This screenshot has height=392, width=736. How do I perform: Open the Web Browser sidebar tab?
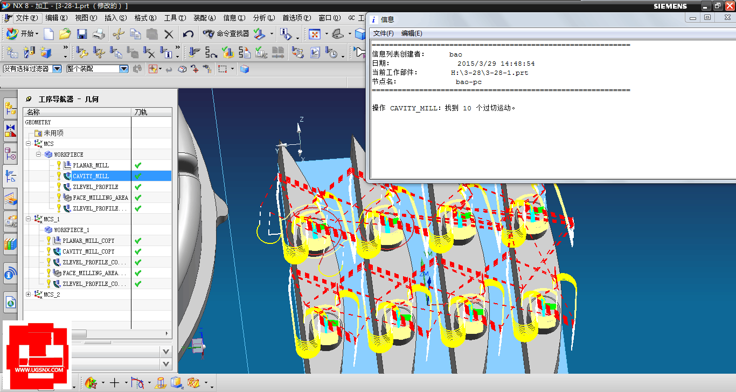[10, 303]
